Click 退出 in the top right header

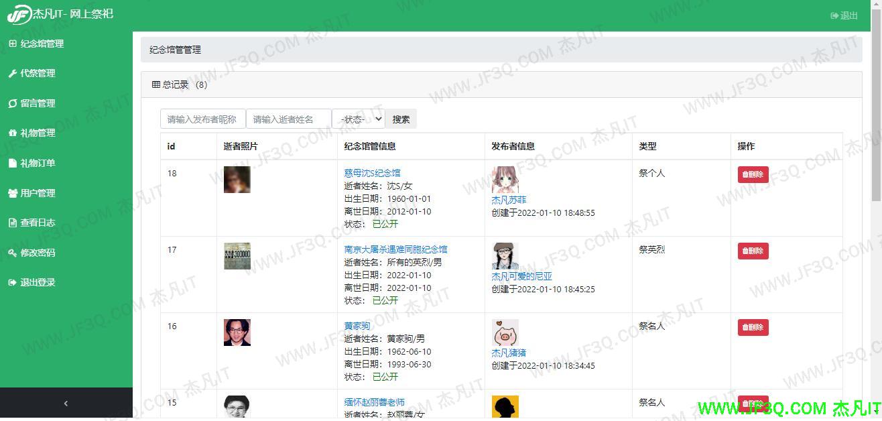[x=844, y=15]
